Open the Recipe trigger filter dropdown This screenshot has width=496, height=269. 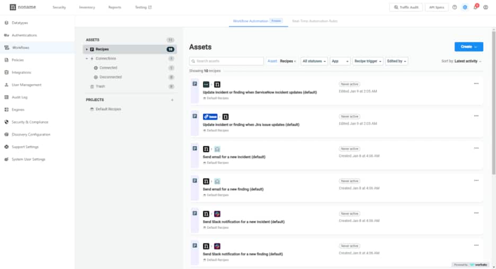click(x=367, y=61)
